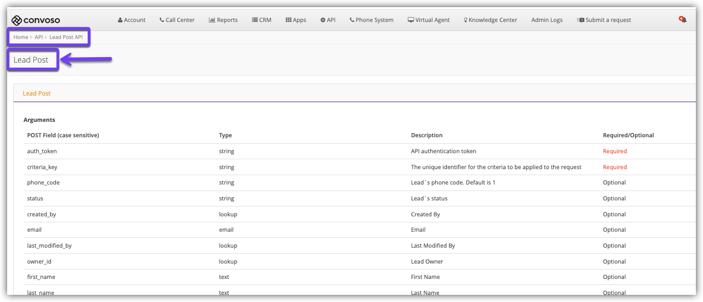Click the Reports bar chart icon
703x302 pixels.
pyautogui.click(x=212, y=20)
